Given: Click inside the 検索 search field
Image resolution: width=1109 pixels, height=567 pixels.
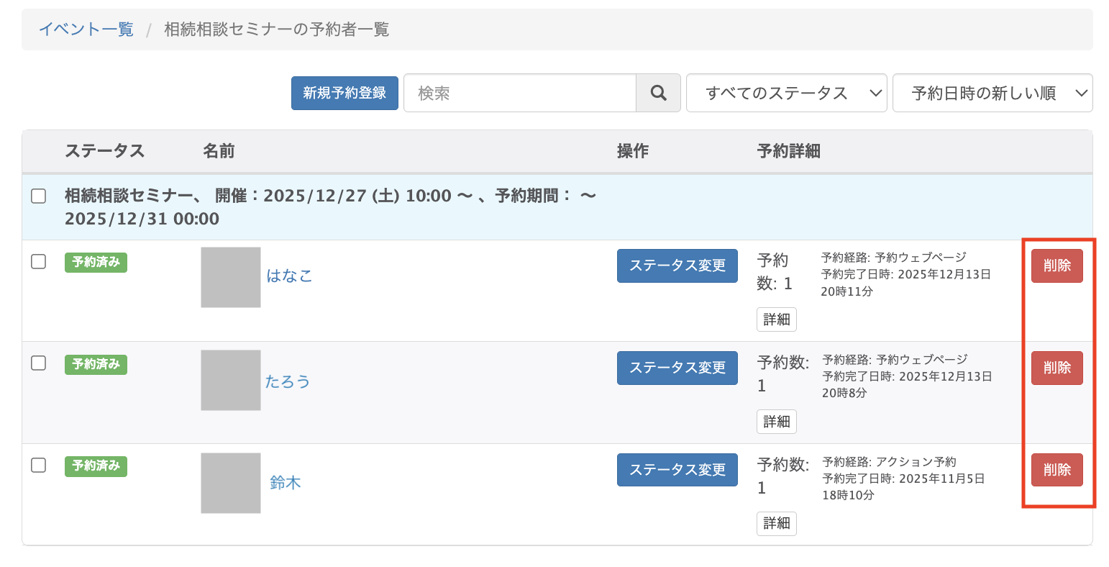Looking at the screenshot, I should coord(518,93).
